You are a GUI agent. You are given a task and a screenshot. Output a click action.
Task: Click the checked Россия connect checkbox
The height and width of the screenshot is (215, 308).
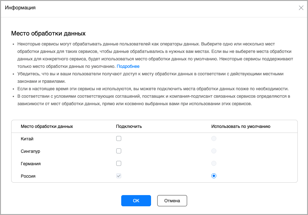[118, 176]
